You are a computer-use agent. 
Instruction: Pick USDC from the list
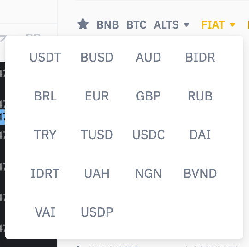[148, 135]
